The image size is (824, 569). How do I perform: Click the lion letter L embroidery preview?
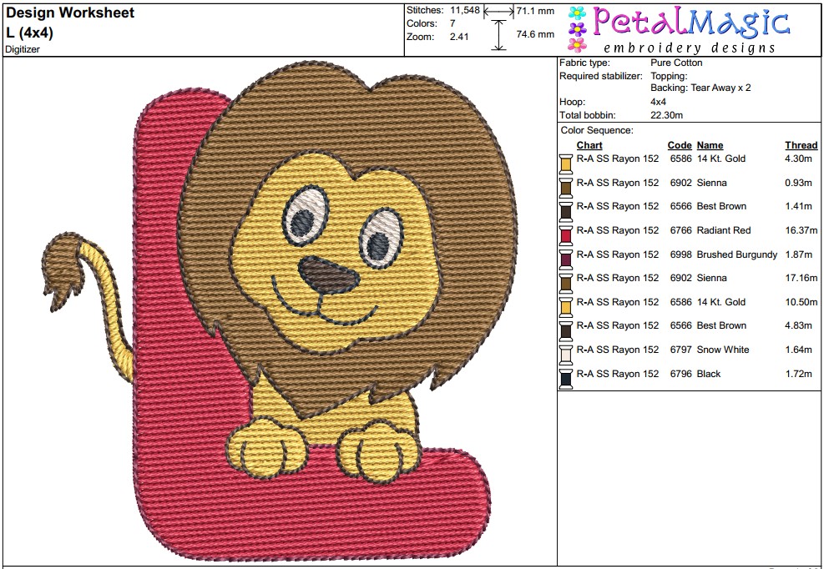point(281,310)
